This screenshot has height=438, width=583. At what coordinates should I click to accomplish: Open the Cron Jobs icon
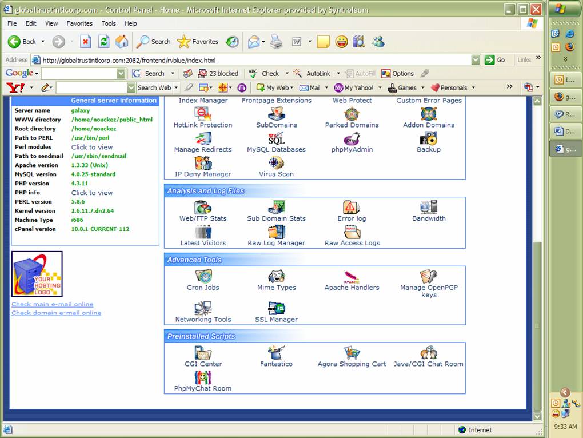(x=203, y=277)
